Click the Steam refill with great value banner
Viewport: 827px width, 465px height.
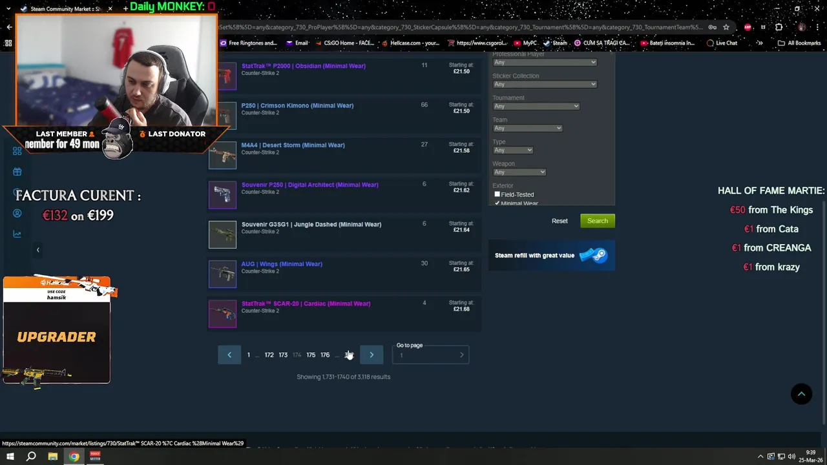click(x=551, y=255)
